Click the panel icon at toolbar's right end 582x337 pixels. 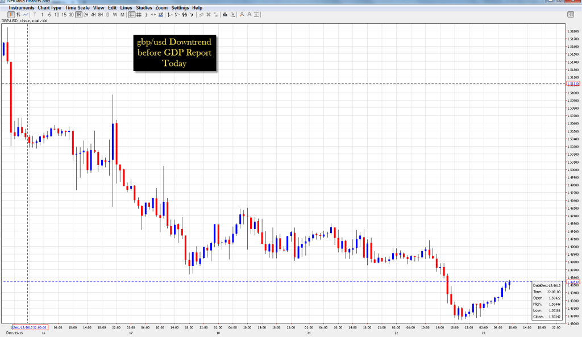571,14
